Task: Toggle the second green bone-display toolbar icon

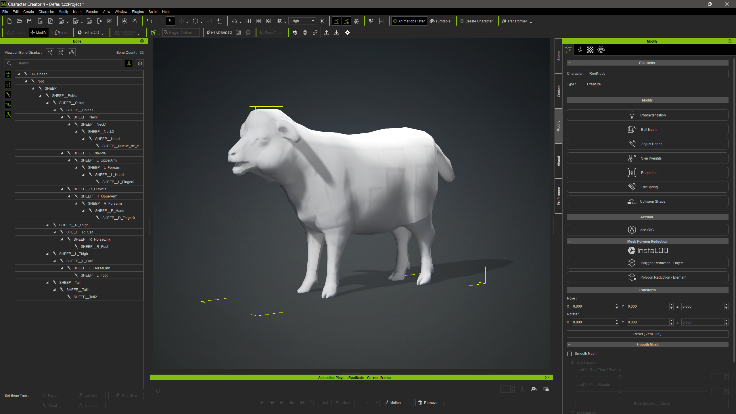Action: pos(346,21)
